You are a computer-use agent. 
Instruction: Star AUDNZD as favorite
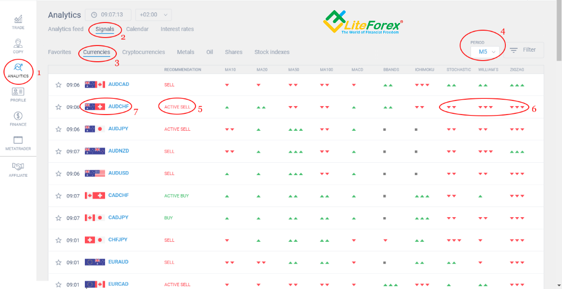coord(58,152)
